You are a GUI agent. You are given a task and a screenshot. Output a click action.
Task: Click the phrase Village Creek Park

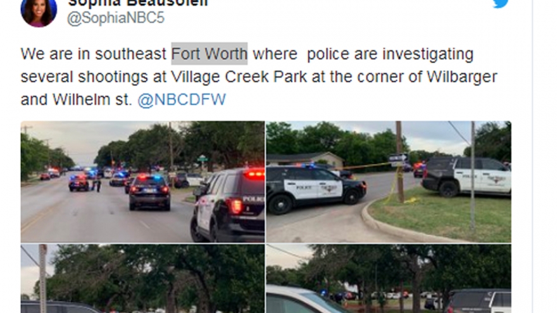tap(239, 77)
